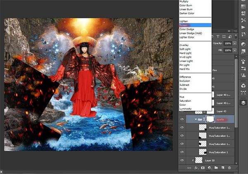Hide the Hue/Saturation 1 adjustment layer
This screenshot has width=248, height=174.
(182, 152)
